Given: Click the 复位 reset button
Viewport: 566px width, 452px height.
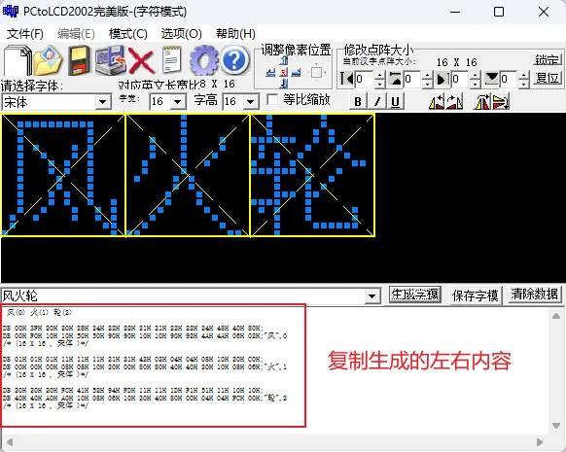Looking at the screenshot, I should (548, 79).
